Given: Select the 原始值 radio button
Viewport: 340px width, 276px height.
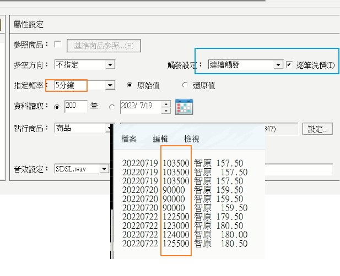Looking at the screenshot, I should pyautogui.click(x=129, y=85).
